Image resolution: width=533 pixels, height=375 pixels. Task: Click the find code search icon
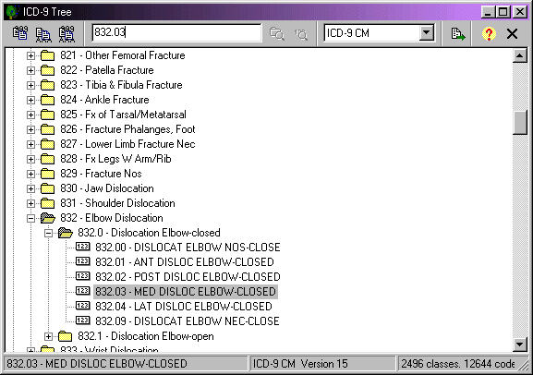coord(277,33)
